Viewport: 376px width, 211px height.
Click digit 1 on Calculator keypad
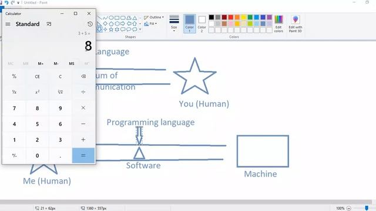(x=14, y=139)
